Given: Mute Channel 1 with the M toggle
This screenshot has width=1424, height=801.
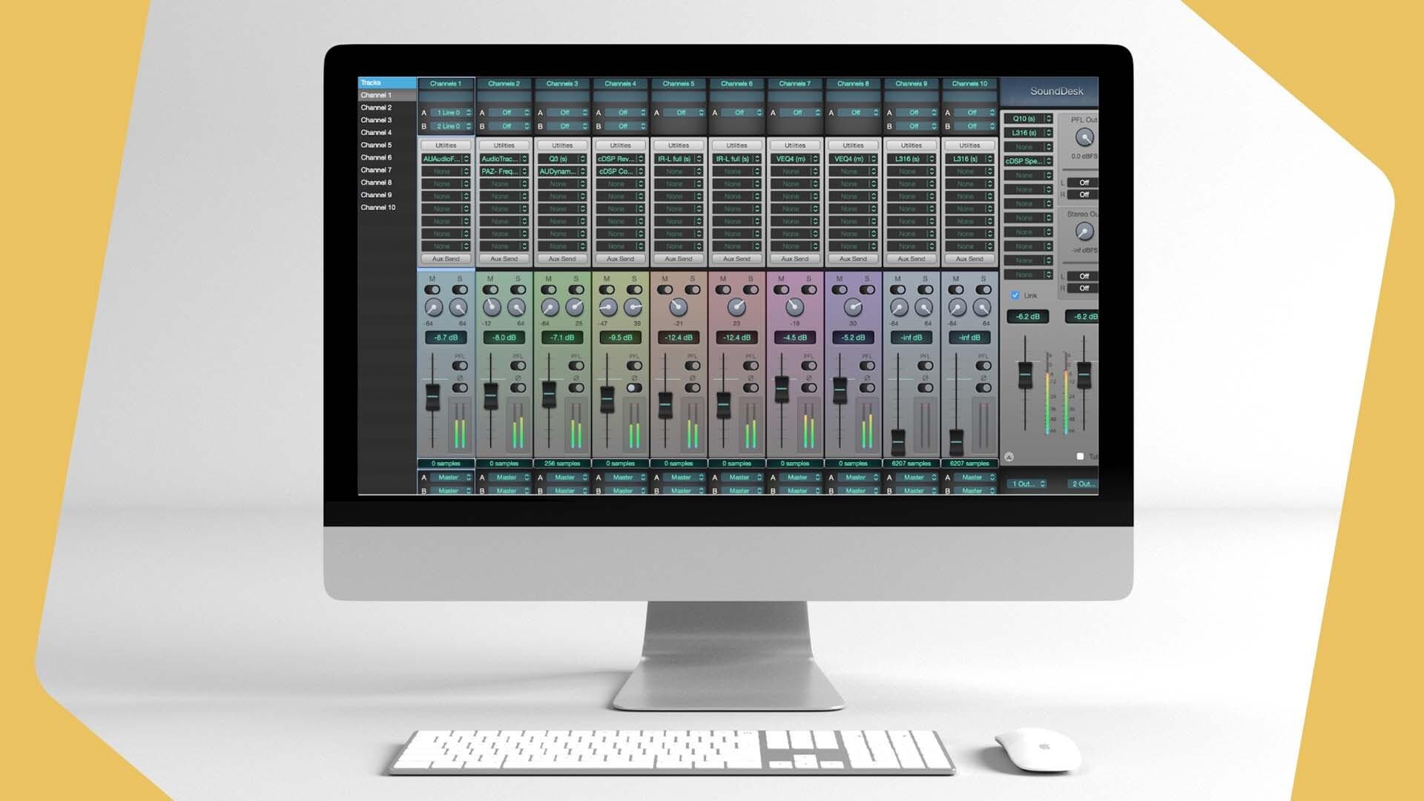Looking at the screenshot, I should click(432, 290).
